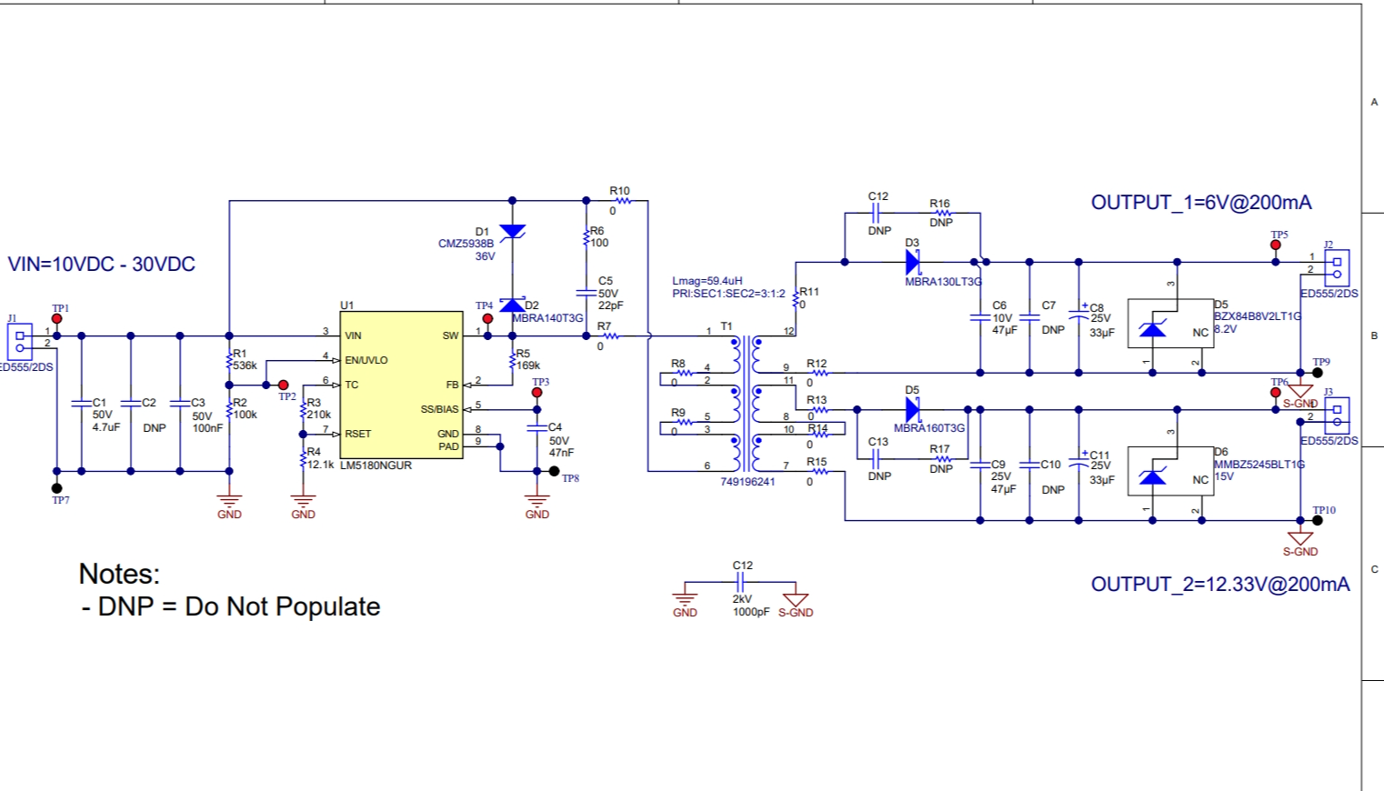The width and height of the screenshot is (1384, 791).
Task: Click the C4 47nF capacitor symbol
Action: coord(537,427)
